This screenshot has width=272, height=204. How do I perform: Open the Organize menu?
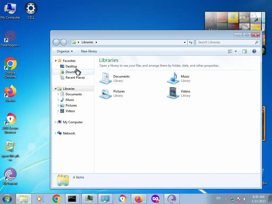pos(65,51)
